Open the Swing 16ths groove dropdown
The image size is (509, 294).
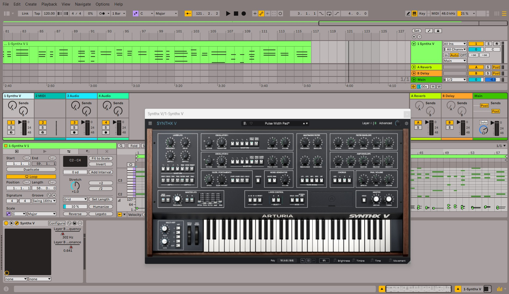pos(44,201)
